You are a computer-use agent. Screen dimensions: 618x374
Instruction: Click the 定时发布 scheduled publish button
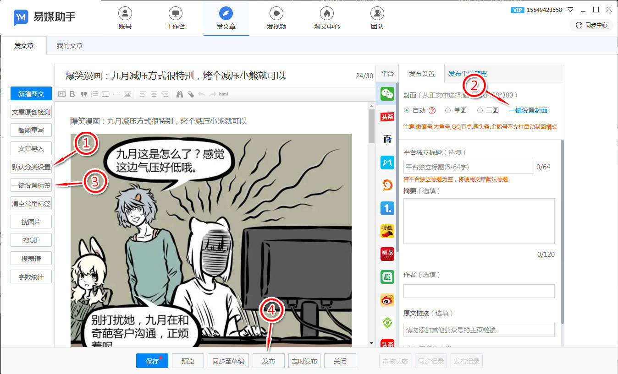point(304,361)
